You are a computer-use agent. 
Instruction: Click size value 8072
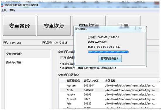coord(87,99)
